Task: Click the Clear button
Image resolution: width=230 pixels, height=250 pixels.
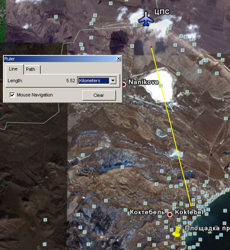Action: pos(99,95)
